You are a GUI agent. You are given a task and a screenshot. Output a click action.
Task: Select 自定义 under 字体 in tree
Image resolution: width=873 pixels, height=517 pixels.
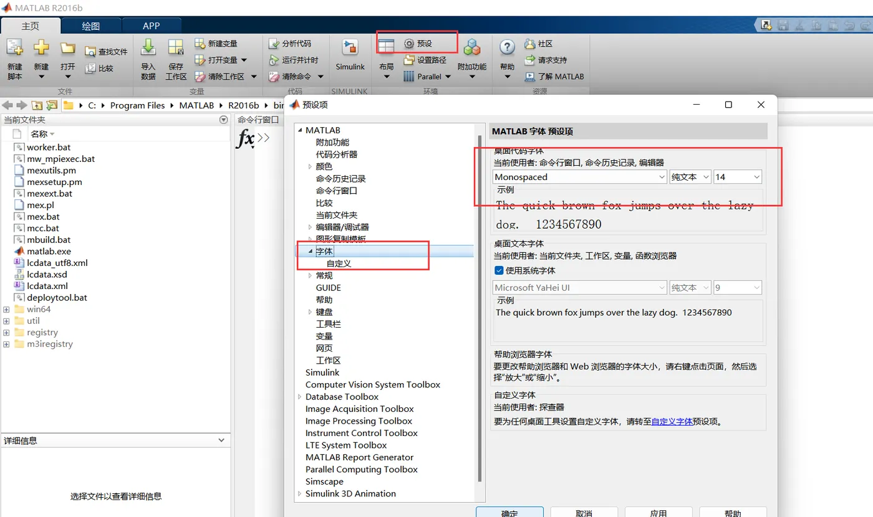pos(339,263)
